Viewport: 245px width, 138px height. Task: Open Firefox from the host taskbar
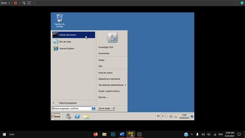click(95, 135)
